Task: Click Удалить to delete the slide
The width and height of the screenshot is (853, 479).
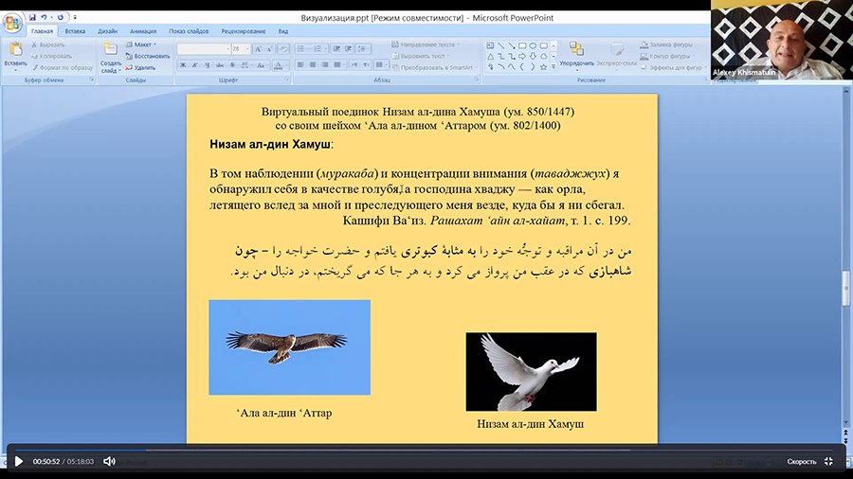Action: [x=140, y=67]
